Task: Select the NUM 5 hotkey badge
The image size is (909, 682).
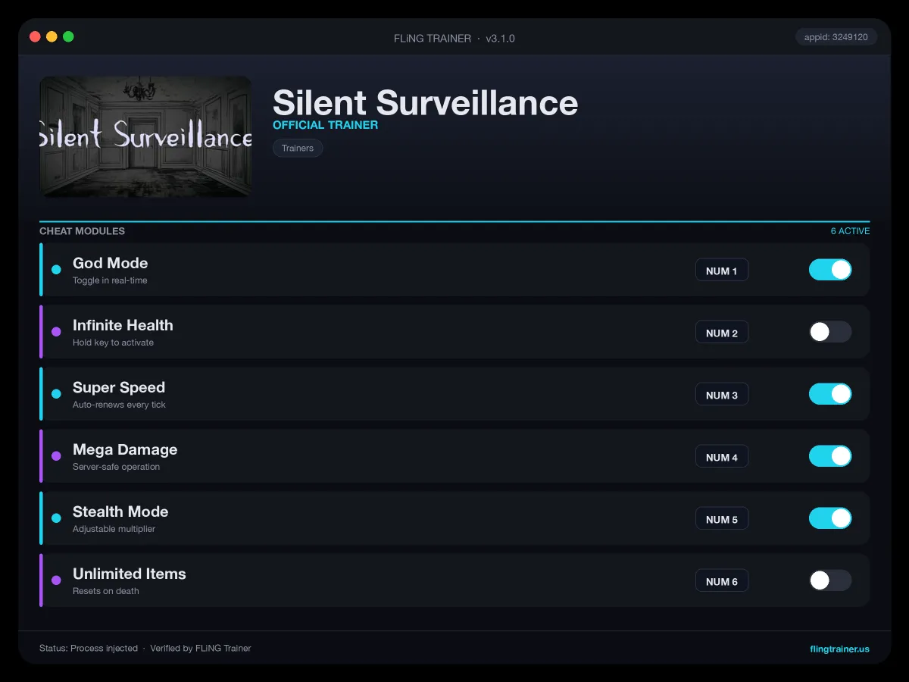Action: 722,519
